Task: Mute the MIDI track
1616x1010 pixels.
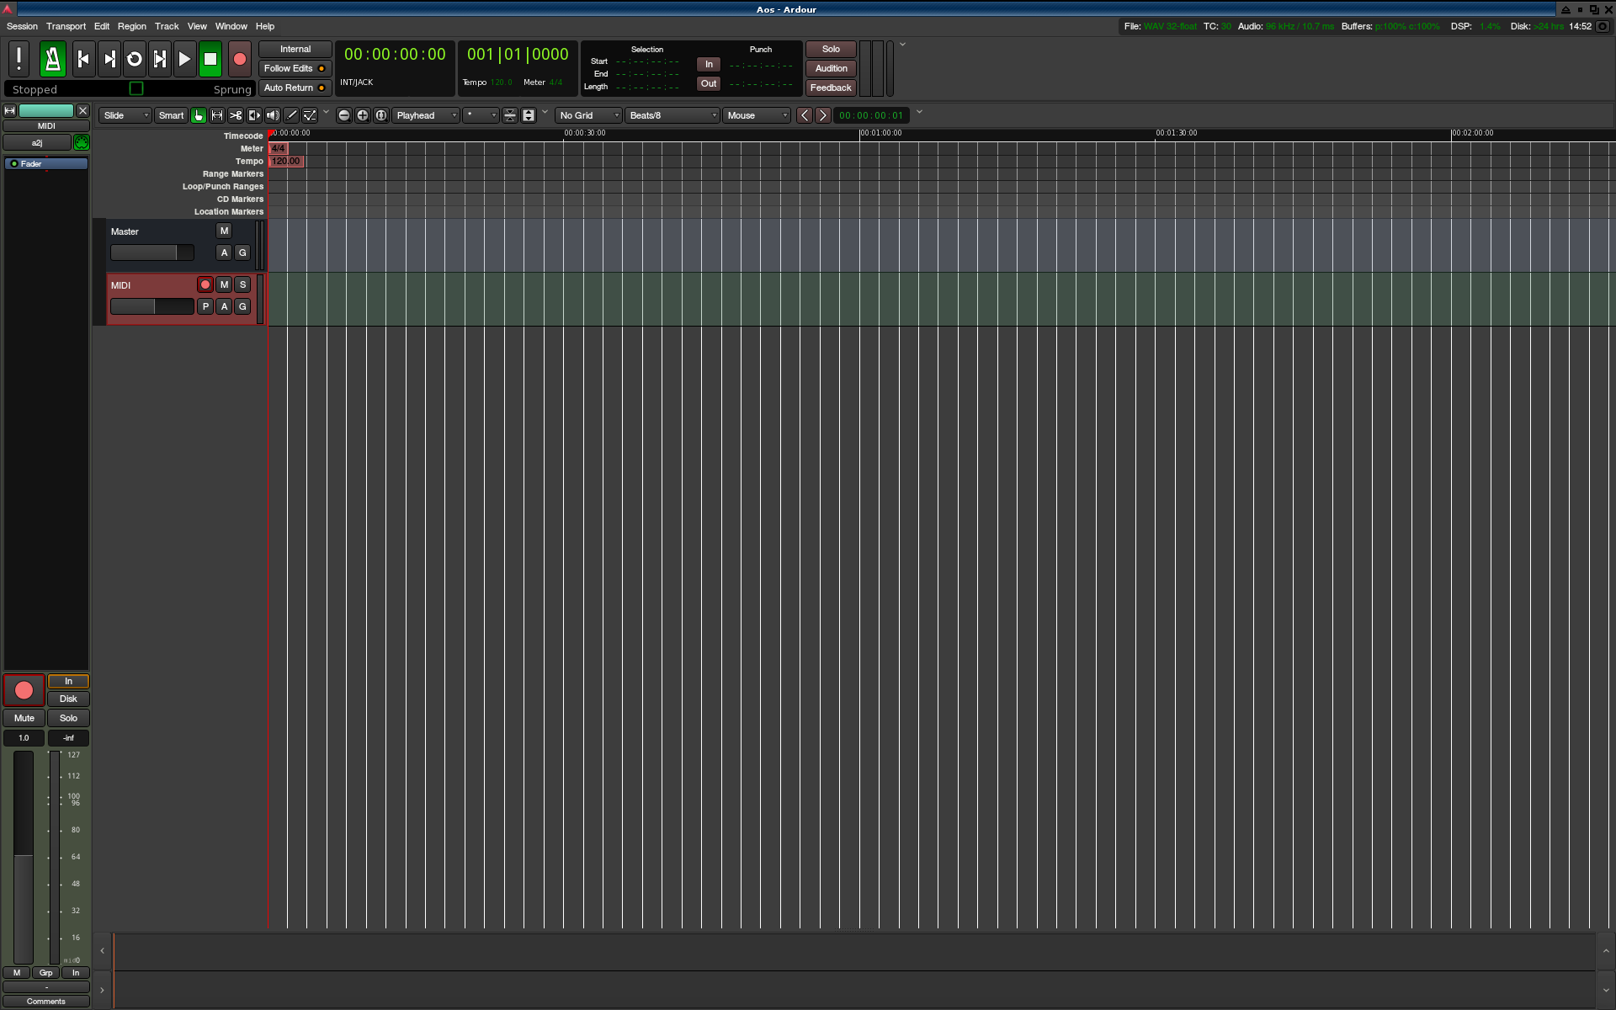Action: tap(224, 284)
